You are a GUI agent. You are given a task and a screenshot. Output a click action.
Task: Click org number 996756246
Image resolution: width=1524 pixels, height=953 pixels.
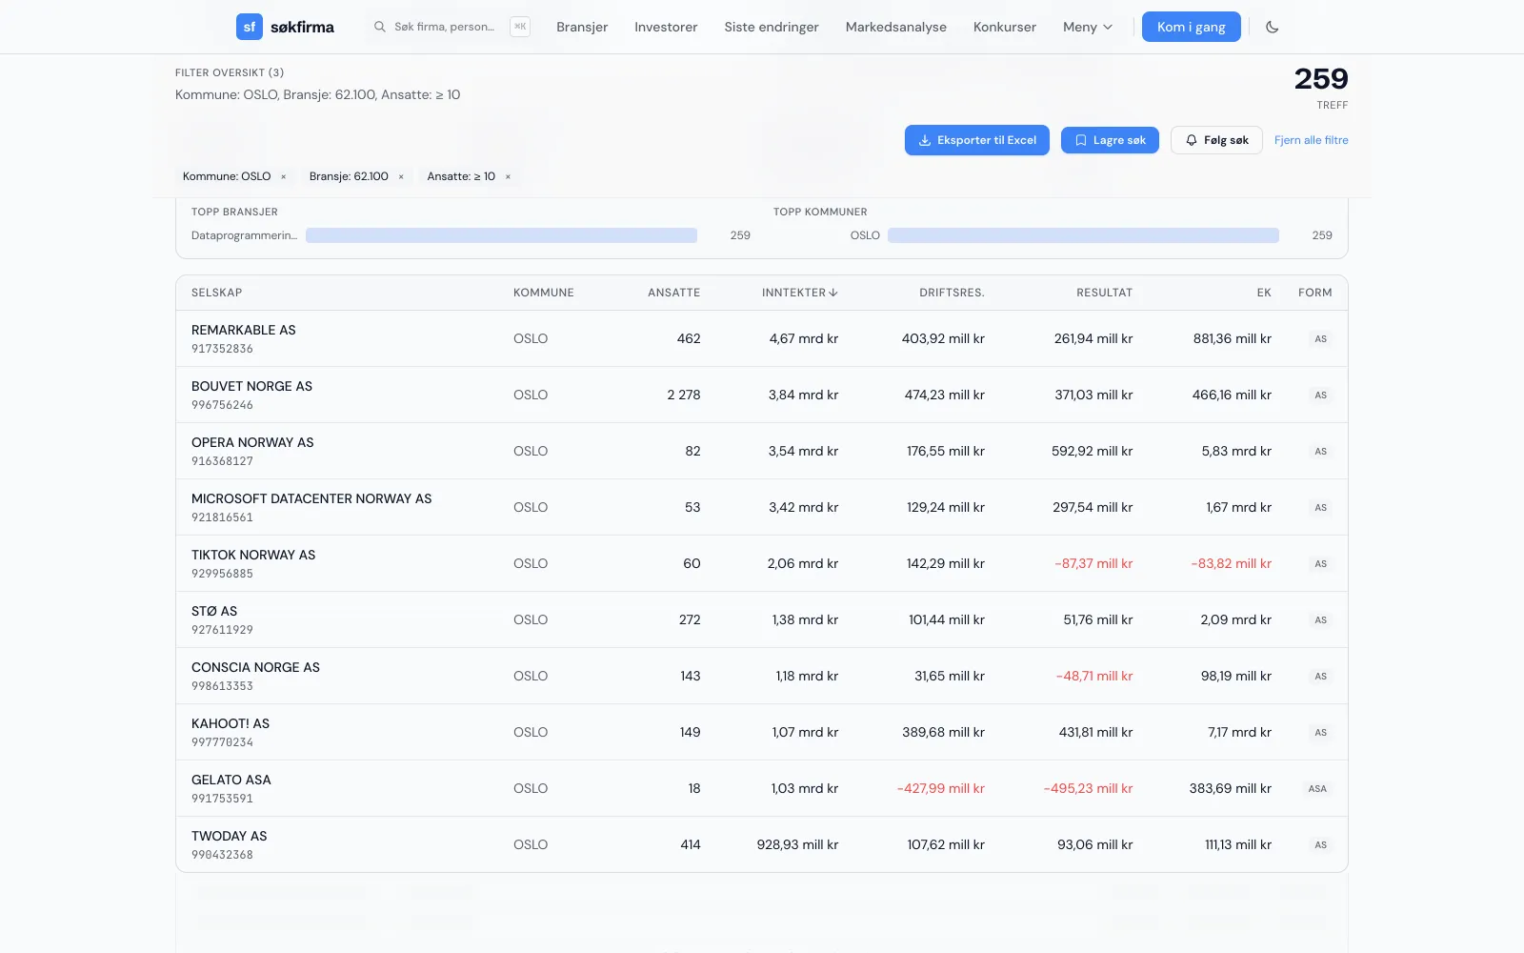222,405
